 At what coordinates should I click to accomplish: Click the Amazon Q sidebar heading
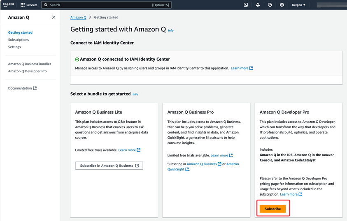coord(19,17)
